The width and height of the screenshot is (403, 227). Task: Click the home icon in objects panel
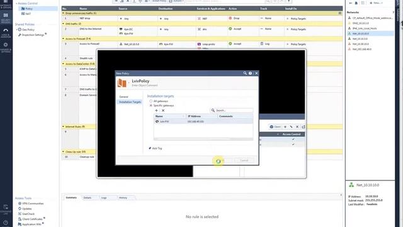point(356,3)
